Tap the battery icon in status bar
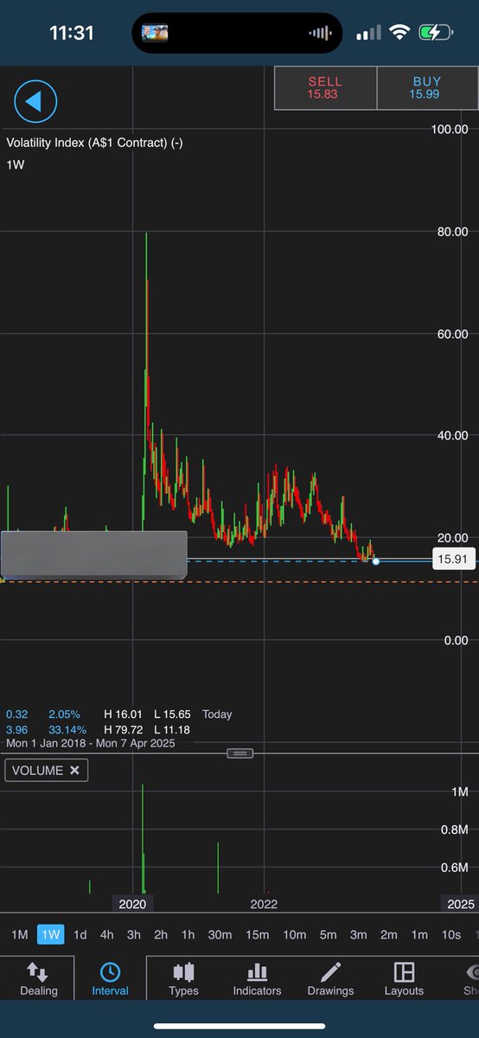The height and width of the screenshot is (1038, 479). coord(435,33)
